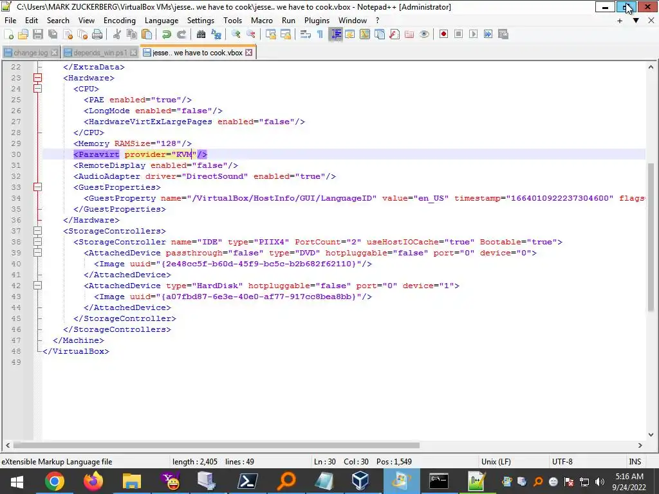This screenshot has height=494, width=659.
Task: Open the Macro menu
Action: (x=262, y=20)
